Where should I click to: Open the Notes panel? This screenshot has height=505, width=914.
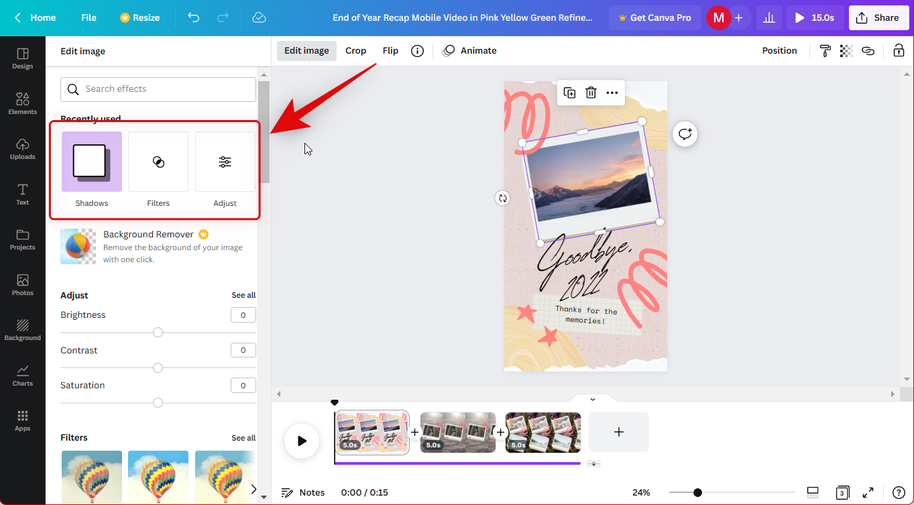[303, 493]
